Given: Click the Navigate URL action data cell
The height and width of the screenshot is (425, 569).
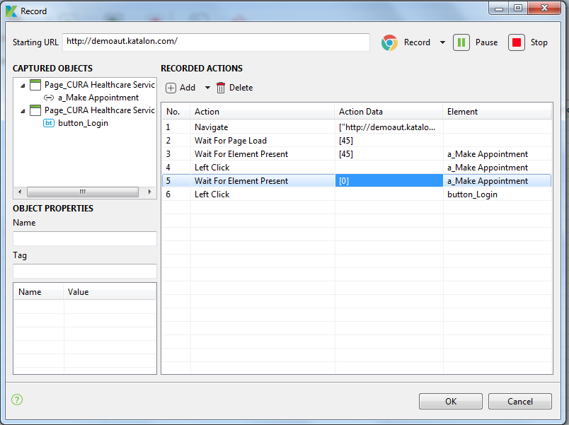Looking at the screenshot, I should pyautogui.click(x=389, y=127).
